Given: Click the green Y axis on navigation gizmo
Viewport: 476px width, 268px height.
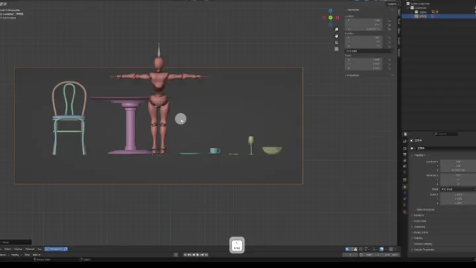Looking at the screenshot, I should [x=331, y=18].
